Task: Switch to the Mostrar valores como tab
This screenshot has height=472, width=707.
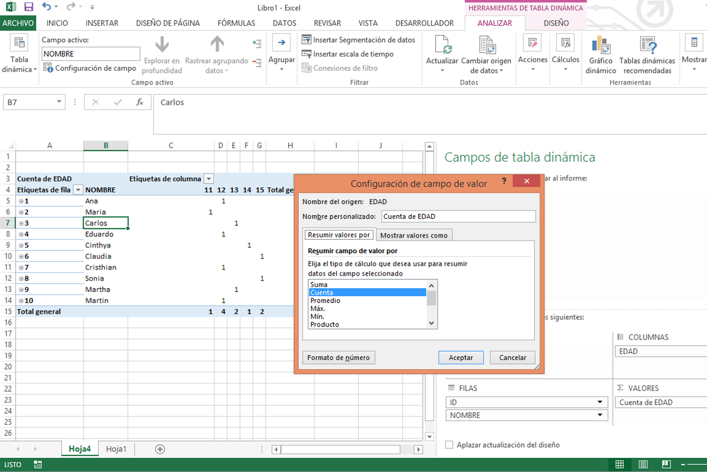Action: (414, 235)
